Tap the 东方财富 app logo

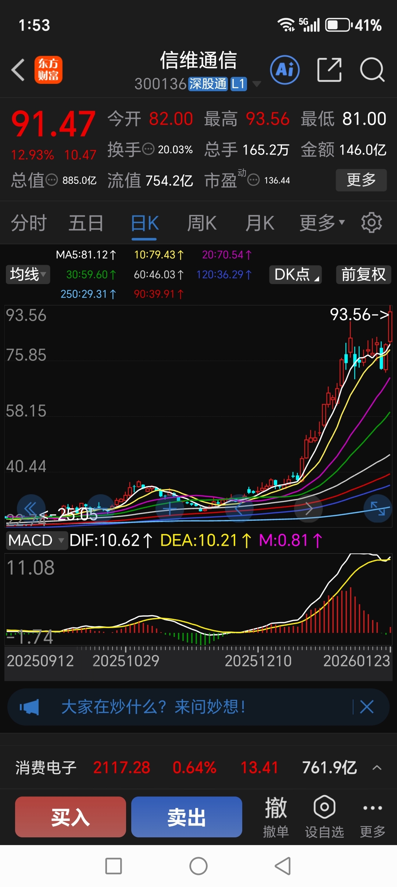tap(49, 70)
